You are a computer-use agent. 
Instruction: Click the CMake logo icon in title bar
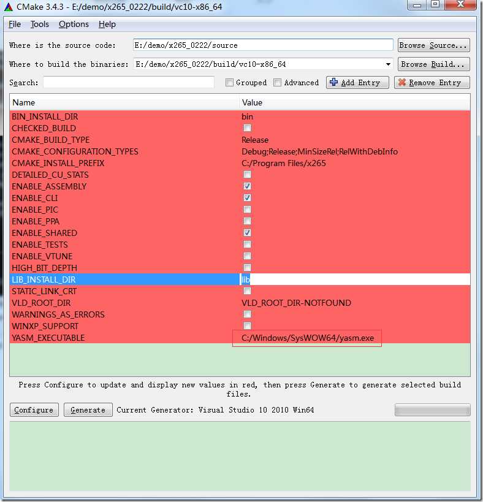click(9, 7)
